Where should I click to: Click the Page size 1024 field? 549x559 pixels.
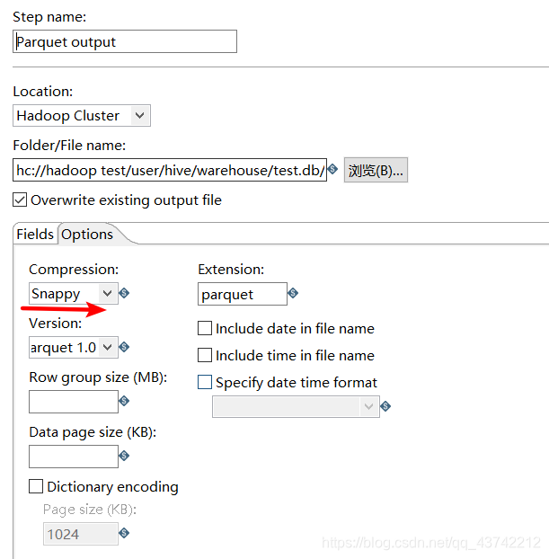coord(81,534)
